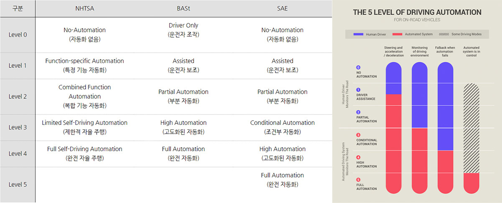Click the Level 5 row label
Screen dimensions: 502x203
coord(18,184)
